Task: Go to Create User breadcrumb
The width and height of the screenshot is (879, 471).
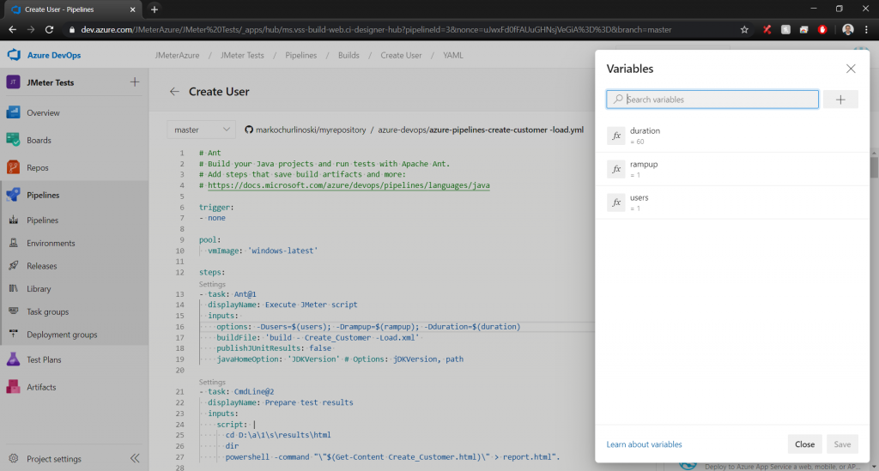Action: click(x=401, y=56)
